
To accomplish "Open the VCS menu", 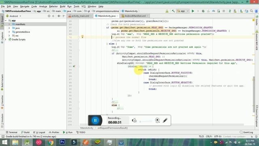I will (83, 6).
